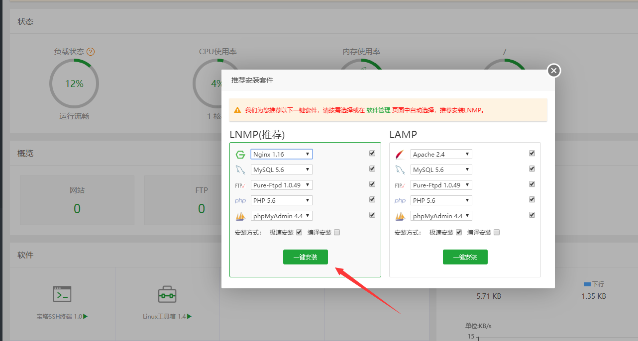Open the Pure-Ftpd 1.0.49 dropdown under LAMP
Screen dimensions: 638x341
441,185
